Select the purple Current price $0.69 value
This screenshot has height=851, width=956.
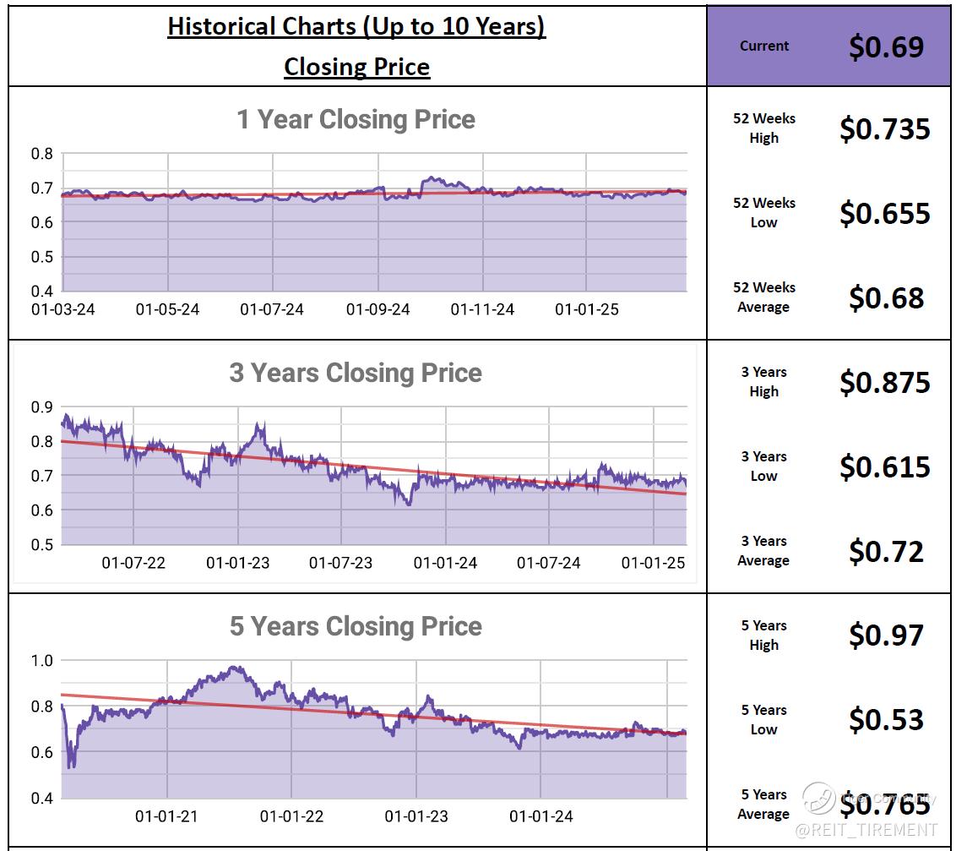pyautogui.click(x=886, y=46)
